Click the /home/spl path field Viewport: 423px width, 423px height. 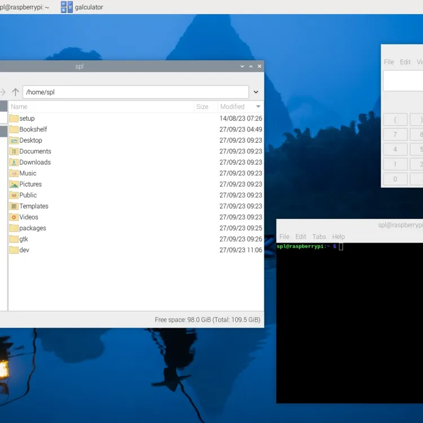click(135, 92)
